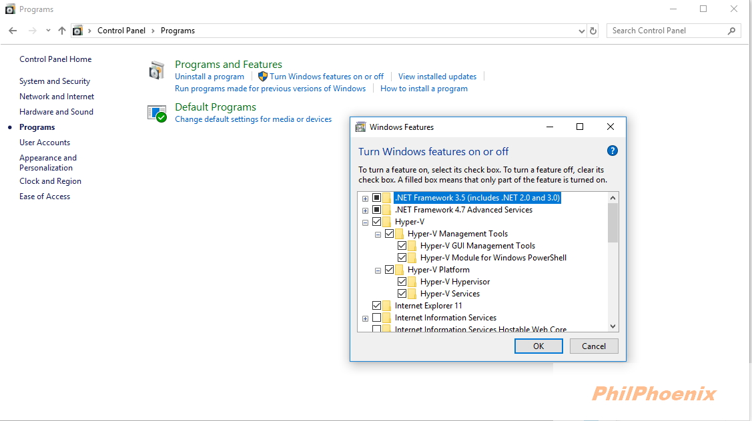Open Control Panel Home
The width and height of the screenshot is (752, 421).
55,59
